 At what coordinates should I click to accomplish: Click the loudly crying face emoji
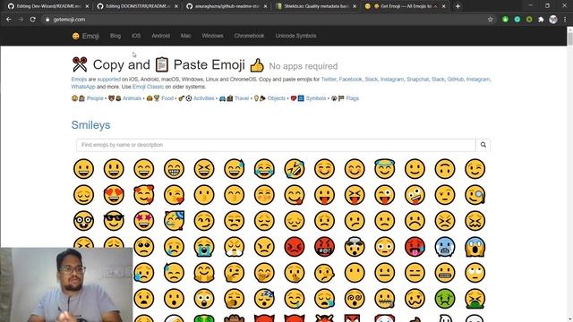coord(204,247)
